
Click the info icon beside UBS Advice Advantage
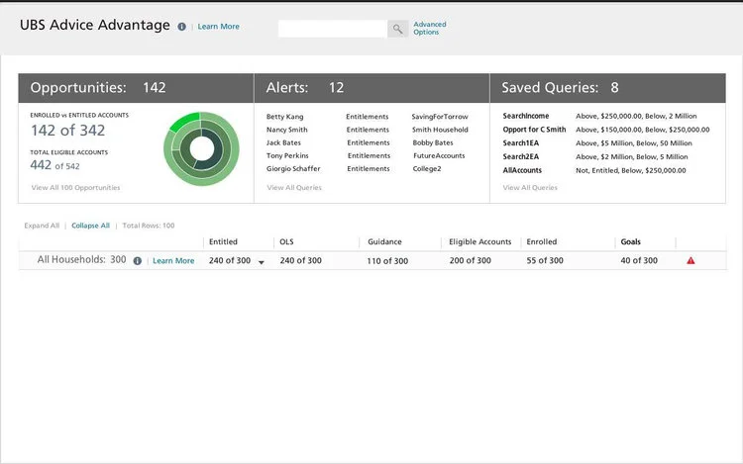(x=181, y=27)
